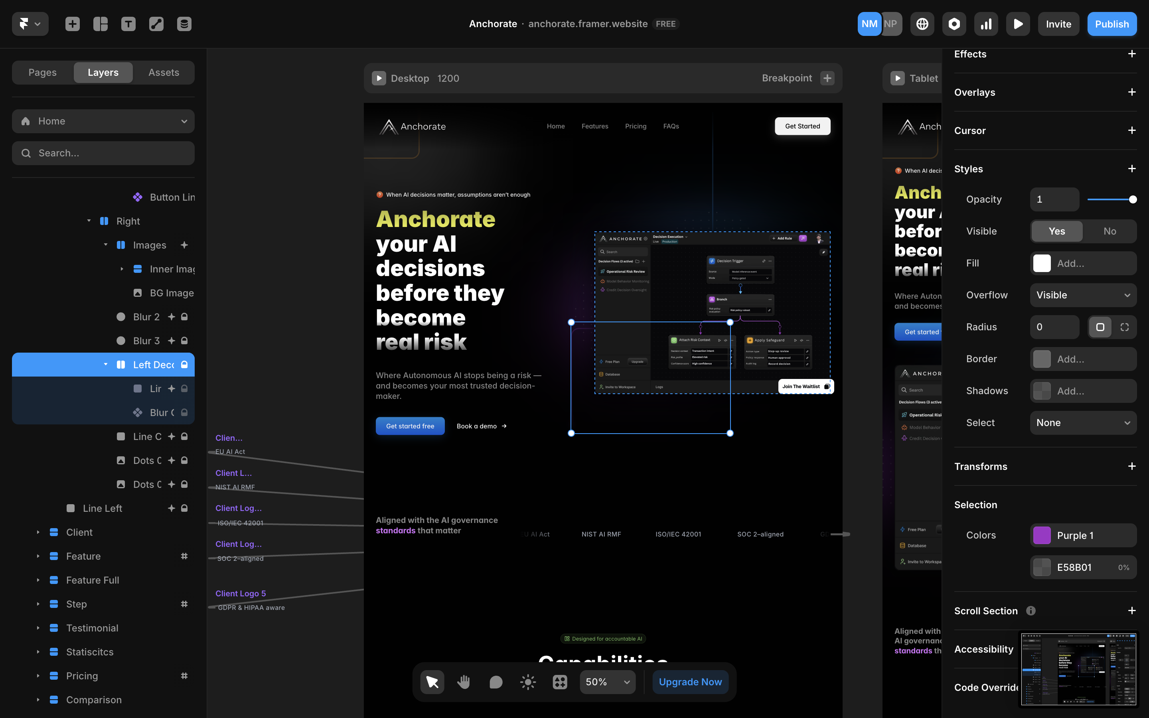Expand the Pricing layer
This screenshot has width=1149, height=718.
point(38,676)
